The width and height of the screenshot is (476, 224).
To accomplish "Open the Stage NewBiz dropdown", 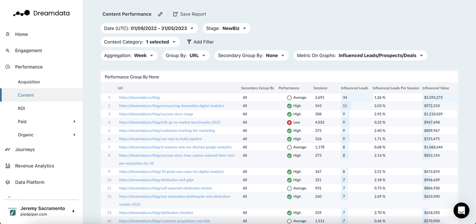I will (227, 28).
